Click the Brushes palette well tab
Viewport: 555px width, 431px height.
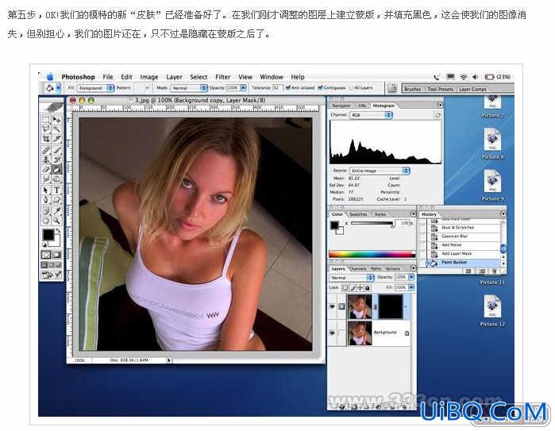pyautogui.click(x=413, y=89)
